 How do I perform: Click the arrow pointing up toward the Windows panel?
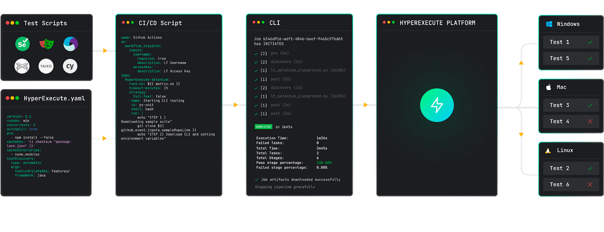[x=521, y=63]
